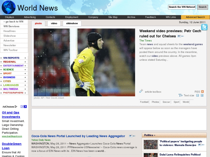The width and height of the screenshot is (210, 157).
Task: Open The Times source link
Action: (x=146, y=41)
